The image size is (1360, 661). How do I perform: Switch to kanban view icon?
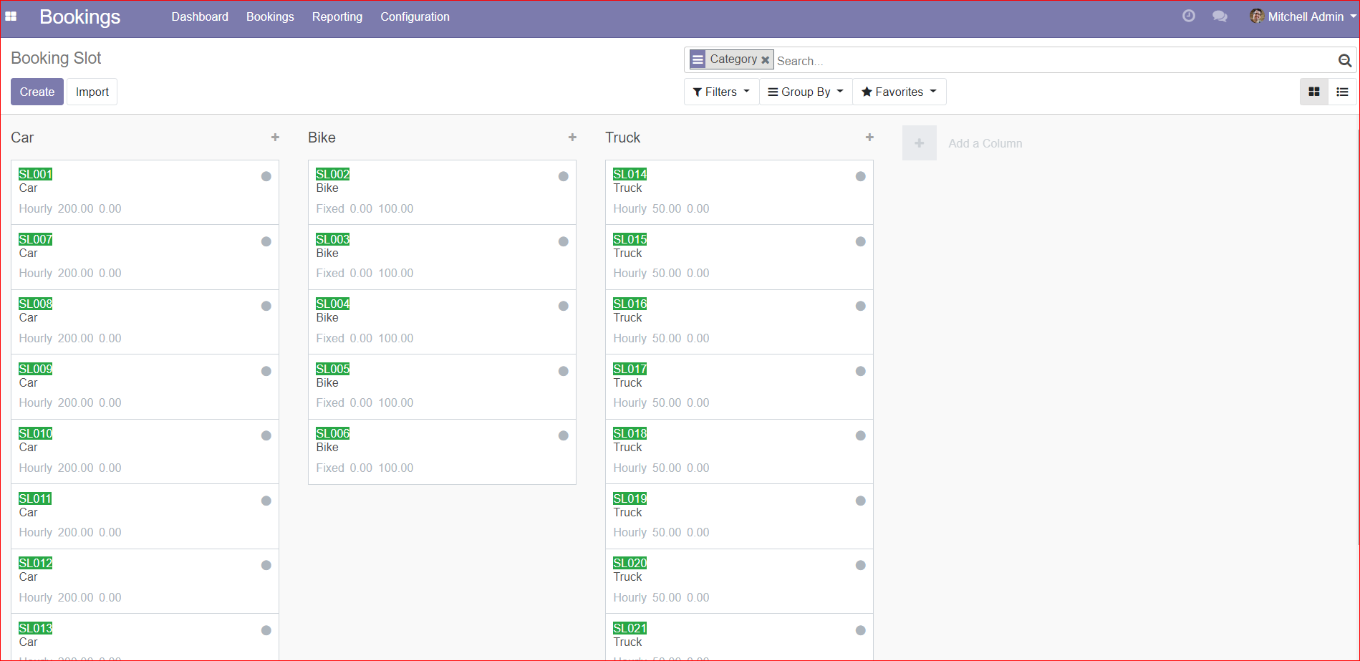(x=1313, y=92)
